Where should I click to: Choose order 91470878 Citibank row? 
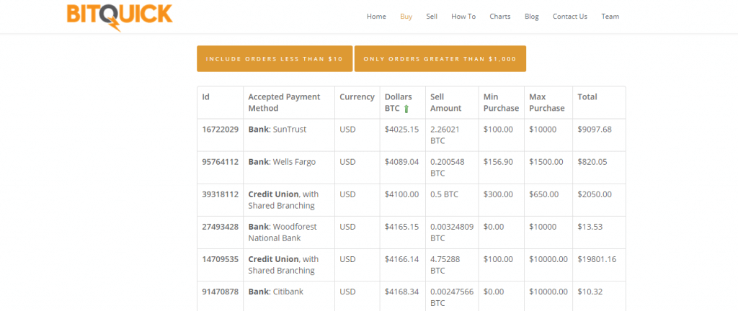[412, 297]
